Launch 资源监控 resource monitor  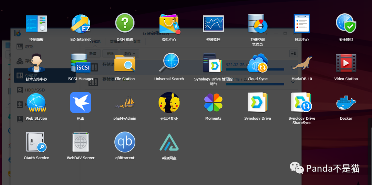pos(213,23)
